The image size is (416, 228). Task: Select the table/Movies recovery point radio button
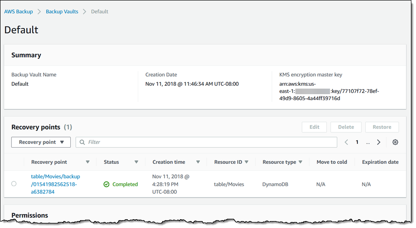pyautogui.click(x=14, y=184)
